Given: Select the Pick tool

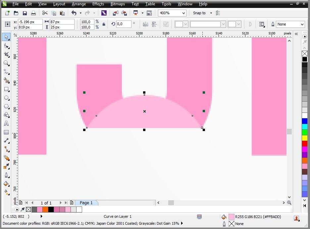Looking at the screenshot, I should point(7,37).
